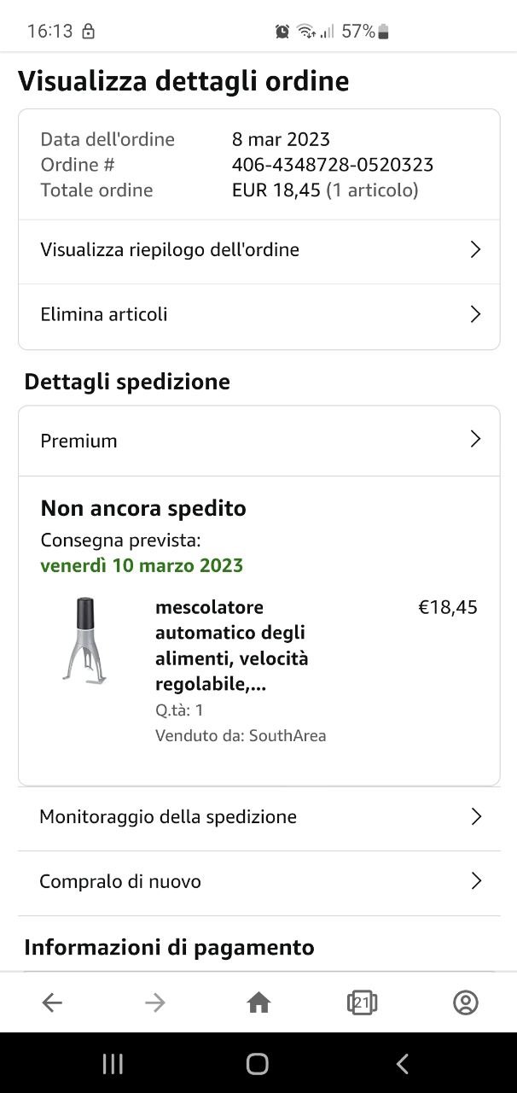
Task: Open Monitoraggio della spedizione chevron
Action: click(x=476, y=816)
